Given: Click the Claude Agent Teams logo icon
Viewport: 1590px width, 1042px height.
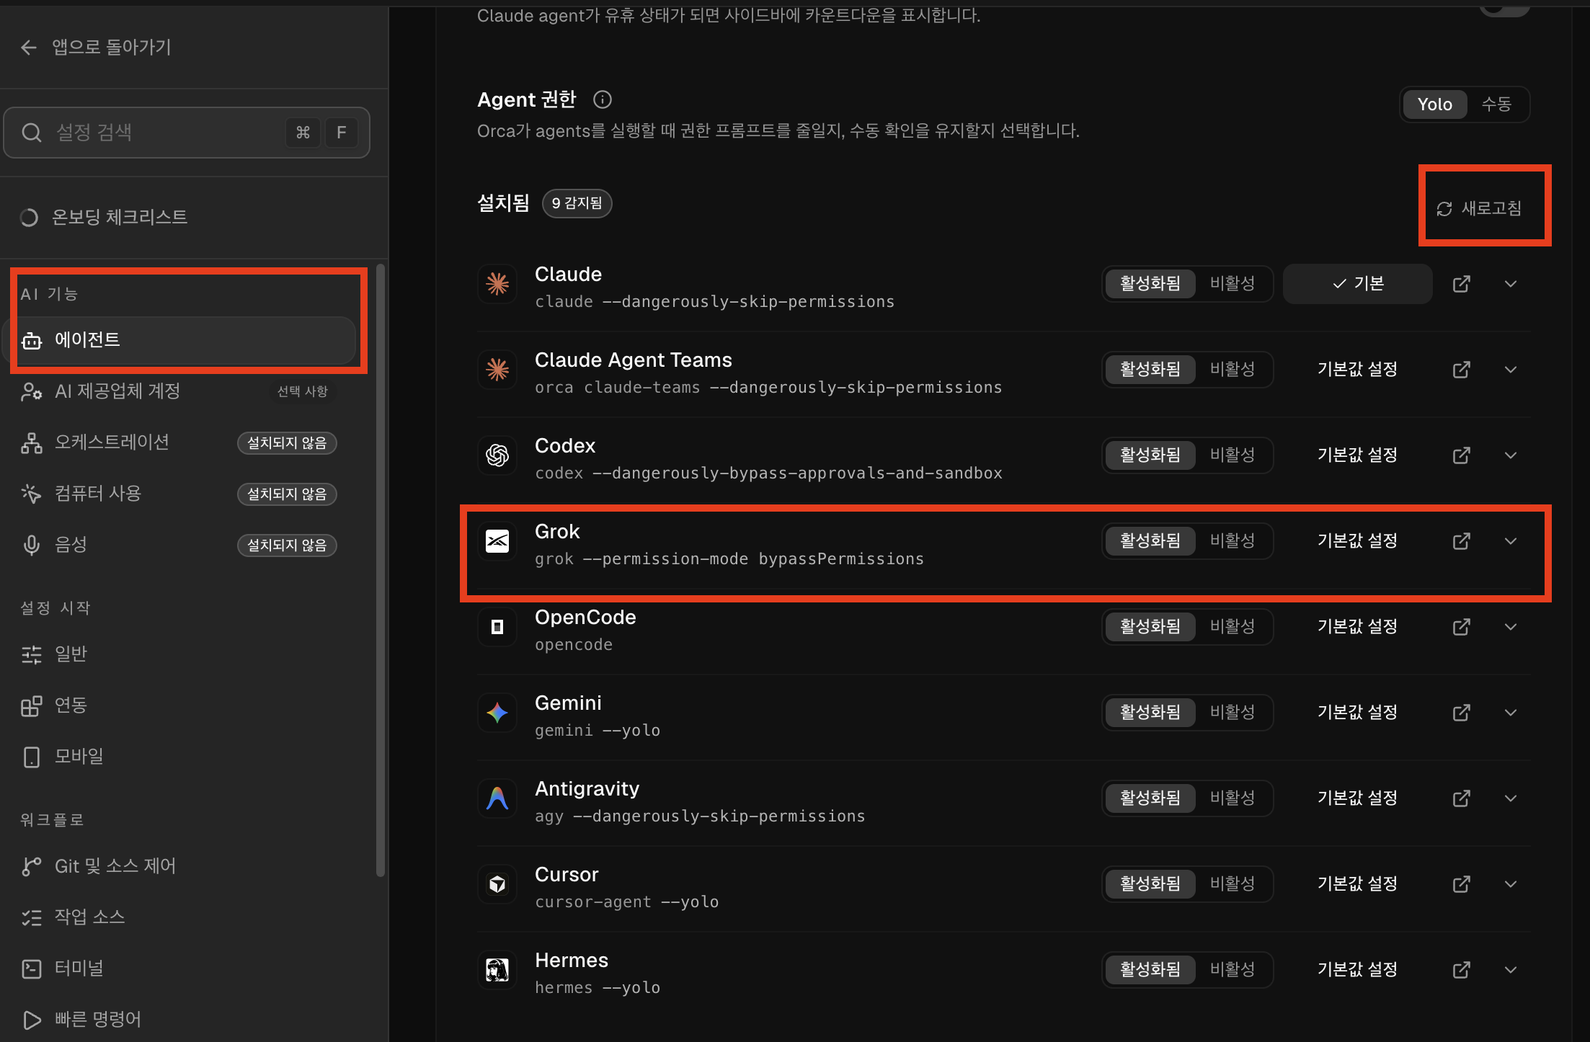Looking at the screenshot, I should (497, 370).
